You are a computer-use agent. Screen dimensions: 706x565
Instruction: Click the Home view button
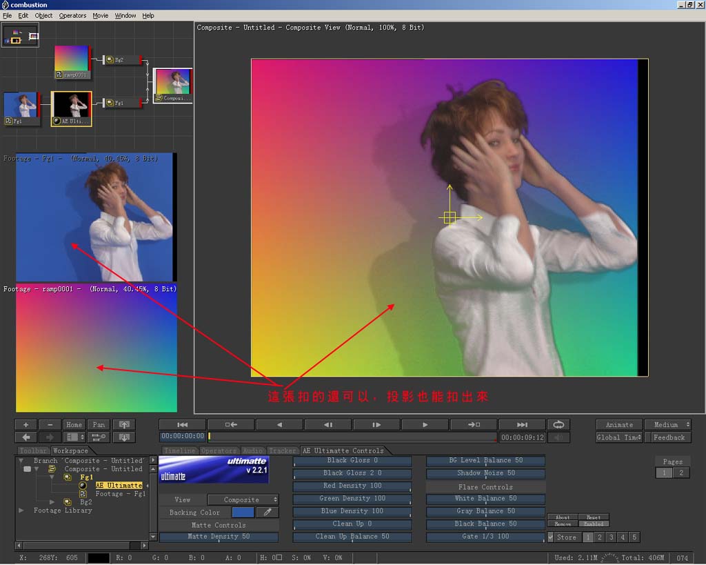(x=74, y=425)
